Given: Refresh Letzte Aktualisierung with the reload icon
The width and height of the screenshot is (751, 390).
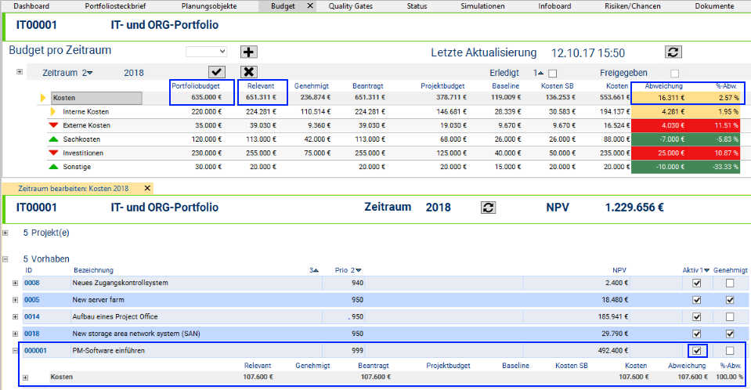Looking at the screenshot, I should [x=673, y=52].
